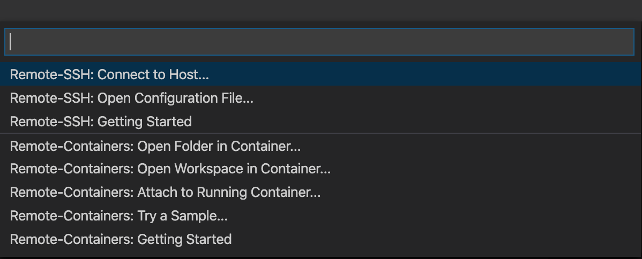Select Open Folder in Container command
Screen dimensions: 642x259
321,146
